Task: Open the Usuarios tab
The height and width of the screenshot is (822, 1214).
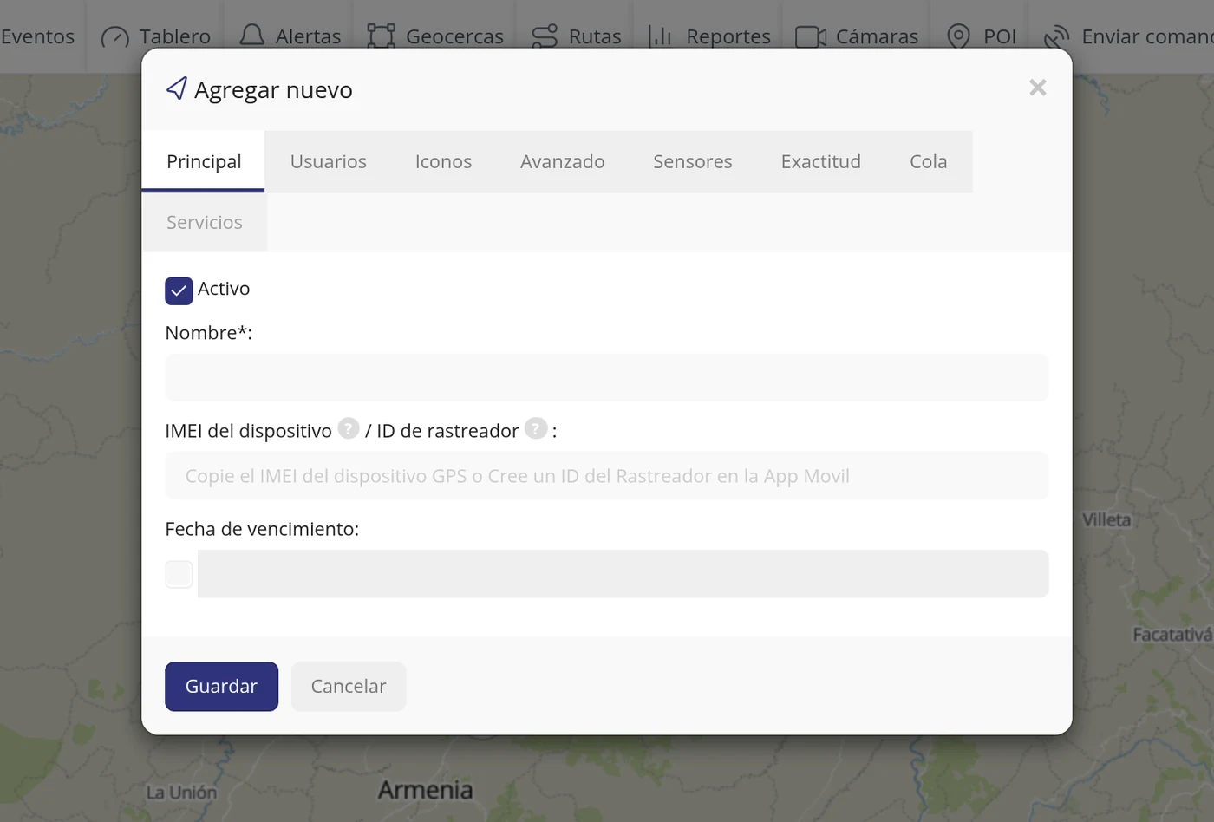Action: (x=329, y=161)
